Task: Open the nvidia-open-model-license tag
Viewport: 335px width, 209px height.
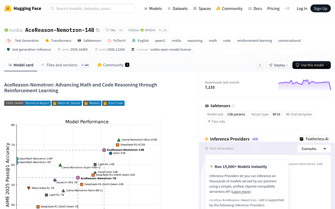Action: tap(161, 49)
